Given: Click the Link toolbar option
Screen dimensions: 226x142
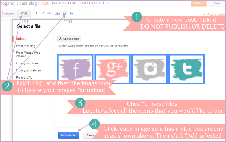Looking at the screenshot, I should tap(57, 13).
